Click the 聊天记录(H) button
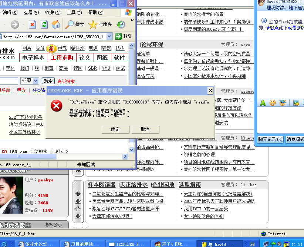Screen dimensions: 304x247 coord(270,139)
